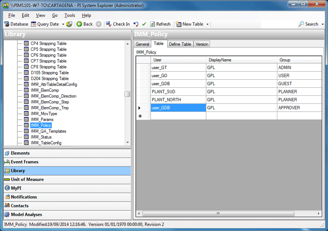This screenshot has height=231, width=328.
Task: Click the empty User cell in new row
Action: pyautogui.click(x=178, y=116)
